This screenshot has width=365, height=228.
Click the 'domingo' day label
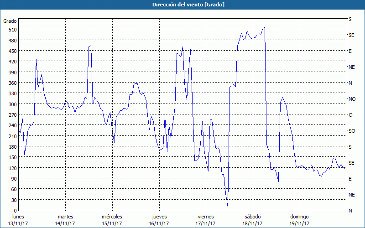pyautogui.click(x=299, y=217)
